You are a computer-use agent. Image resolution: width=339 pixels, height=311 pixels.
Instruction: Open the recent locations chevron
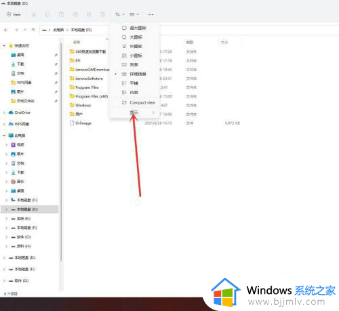[x=25, y=30]
